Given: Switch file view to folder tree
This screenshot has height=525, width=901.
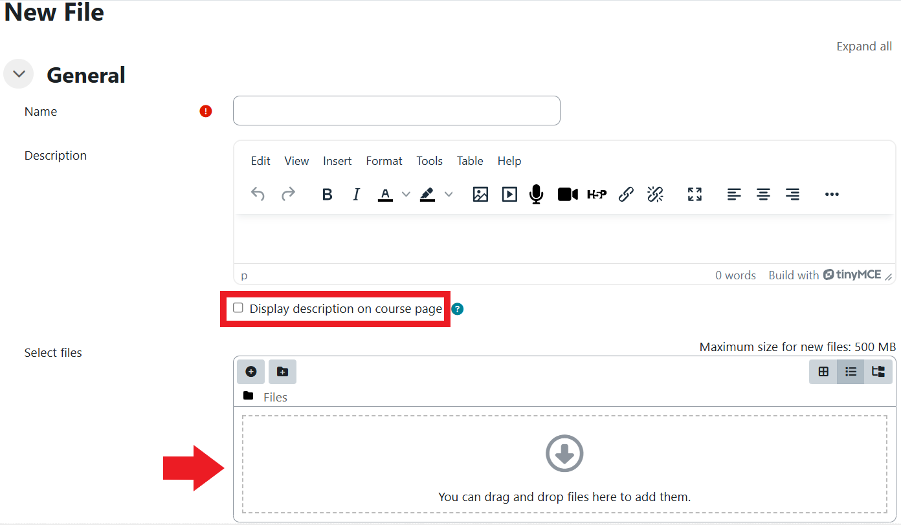Looking at the screenshot, I should click(878, 372).
